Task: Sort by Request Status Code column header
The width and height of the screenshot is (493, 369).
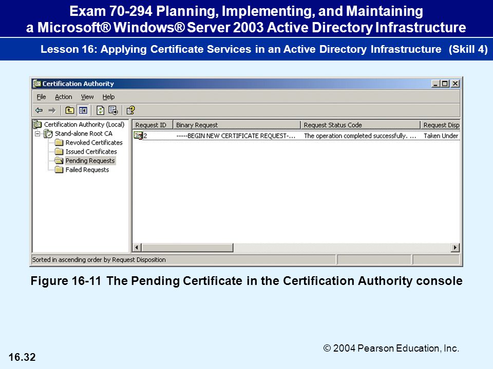Action: pos(361,125)
